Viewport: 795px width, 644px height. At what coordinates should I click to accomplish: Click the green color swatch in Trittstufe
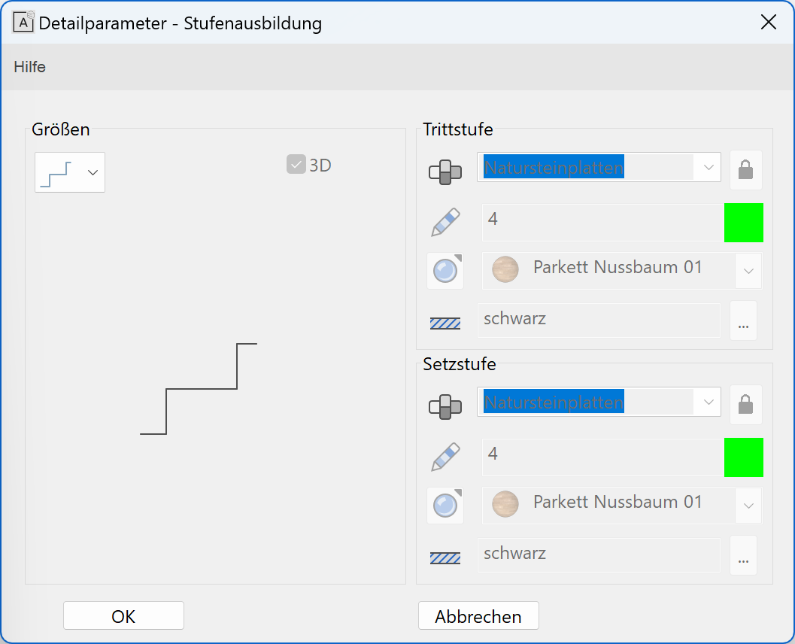(743, 223)
